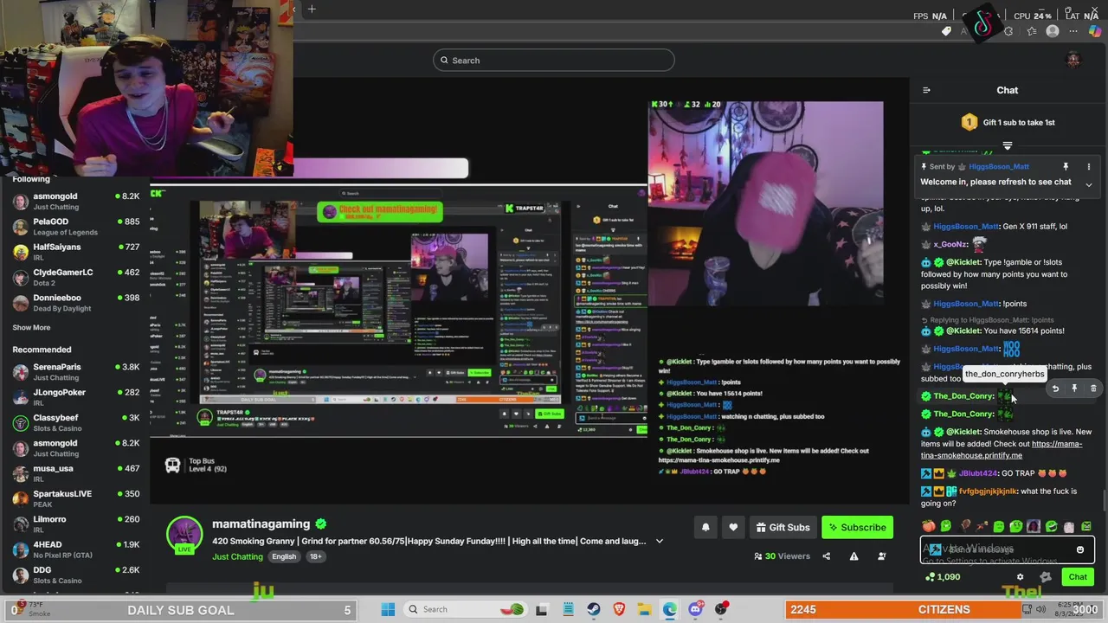This screenshot has height=623, width=1108.
Task: Open the pinned message options (three dots)
Action: coord(1089,166)
